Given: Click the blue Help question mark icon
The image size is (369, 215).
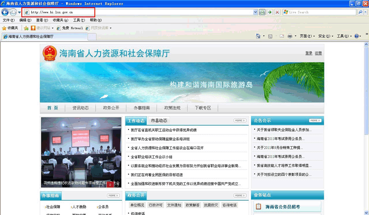Looking at the screenshot, I should point(357,36).
